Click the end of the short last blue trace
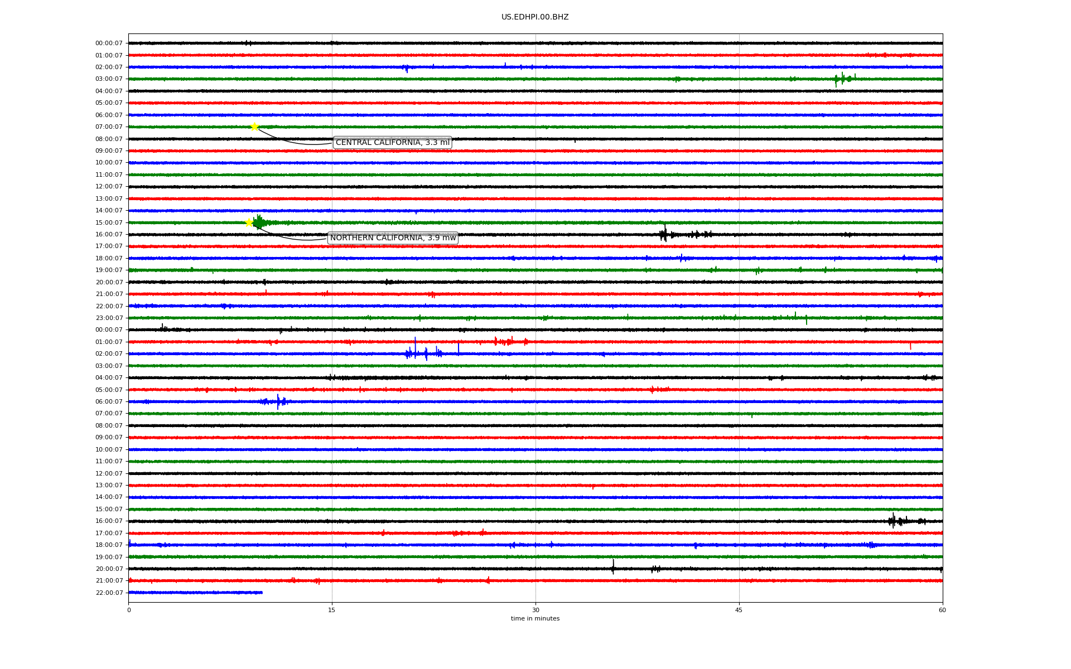The height and width of the screenshot is (669, 1071). [261, 593]
